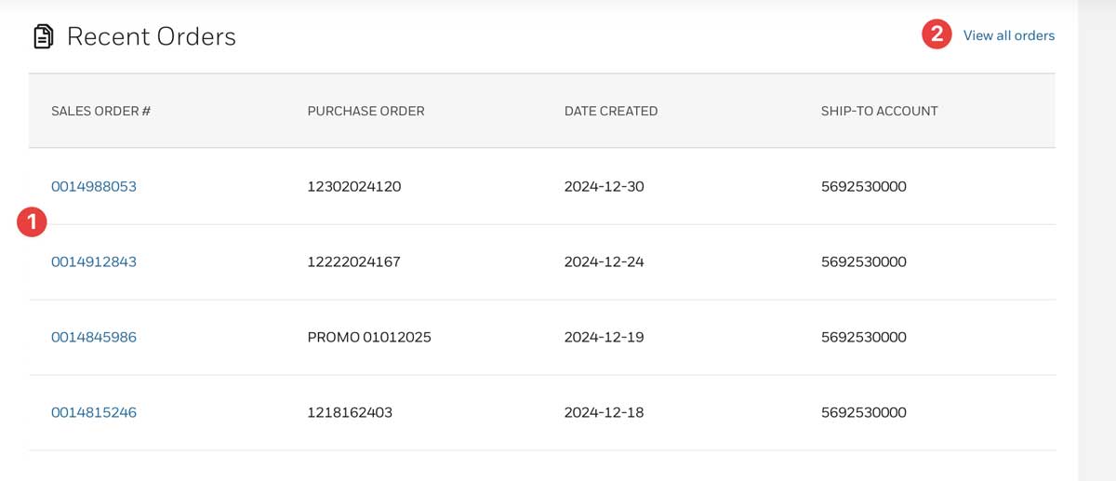Open sales order 0014815246
1116x481 pixels.
[x=94, y=412]
